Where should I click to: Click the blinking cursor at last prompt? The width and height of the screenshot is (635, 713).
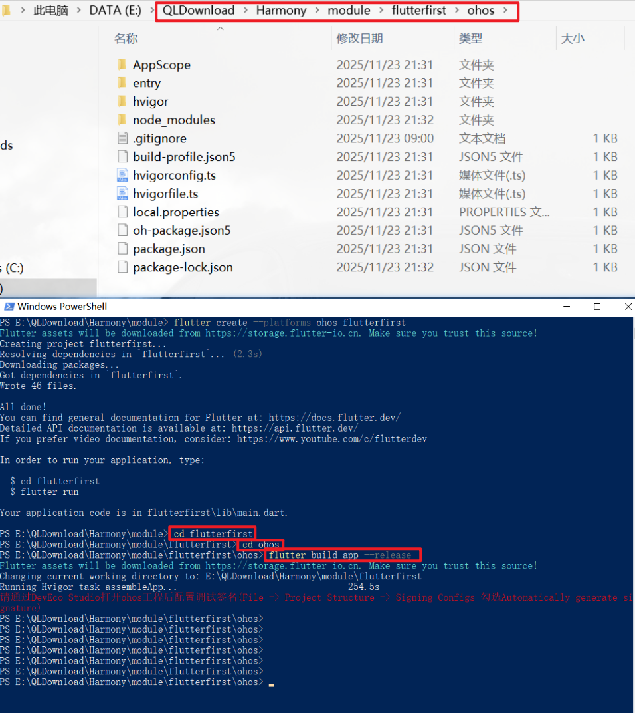pos(271,684)
